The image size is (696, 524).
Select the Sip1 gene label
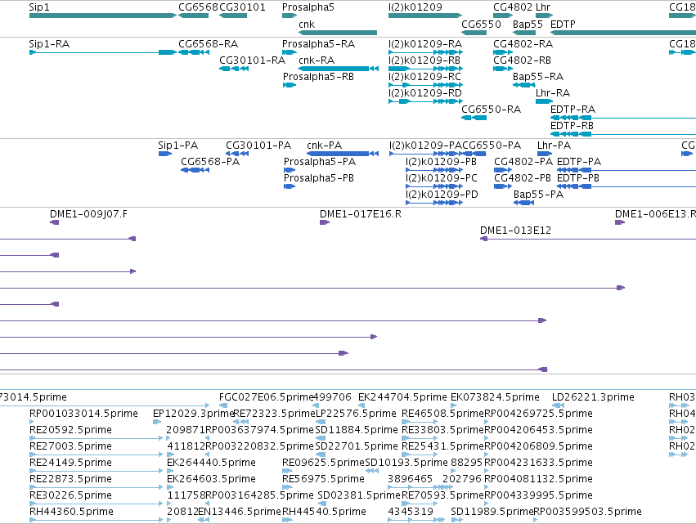[x=39, y=7]
